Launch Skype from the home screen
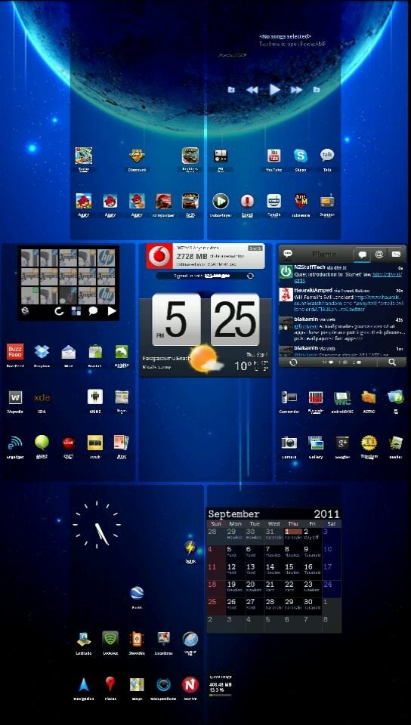This screenshot has height=725, width=411. [301, 156]
